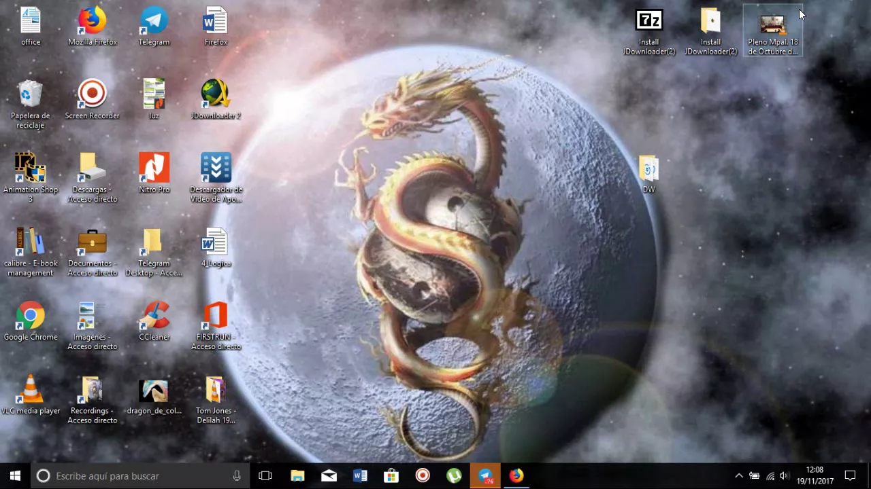
Task: Switch to Firefox on the taskbar
Action: pyautogui.click(x=516, y=476)
